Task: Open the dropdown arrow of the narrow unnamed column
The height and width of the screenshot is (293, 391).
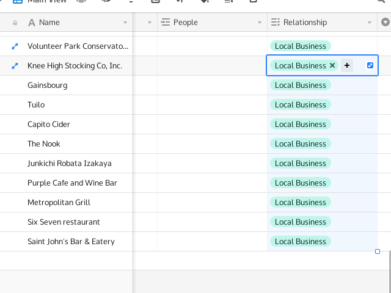Action: 150,23
